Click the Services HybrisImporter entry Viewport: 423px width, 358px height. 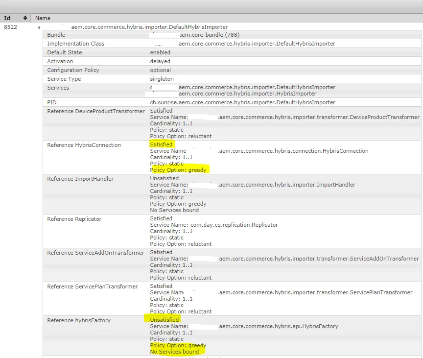pyautogui.click(x=247, y=94)
